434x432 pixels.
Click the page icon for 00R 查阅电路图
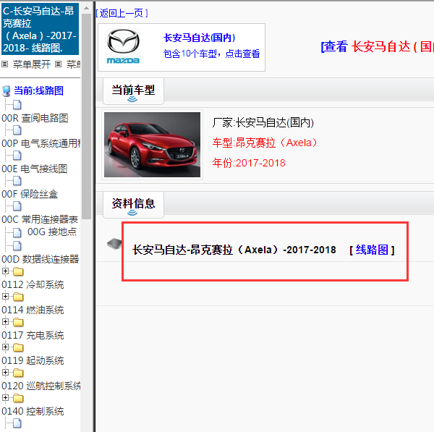(x=17, y=105)
